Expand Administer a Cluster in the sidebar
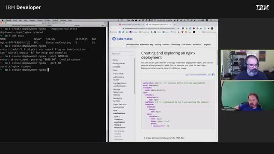 coord(119,78)
